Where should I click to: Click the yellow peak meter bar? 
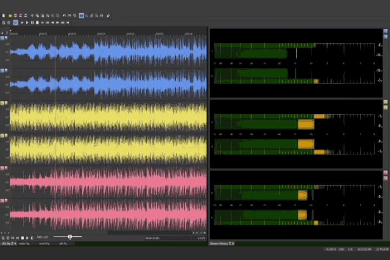(x=306, y=124)
